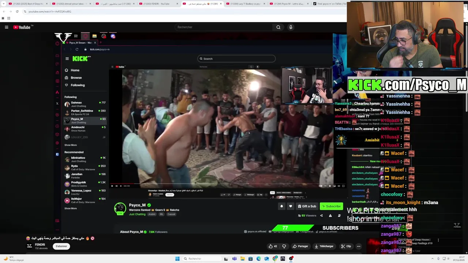Dislike the video with thumbs-down

click(x=284, y=246)
